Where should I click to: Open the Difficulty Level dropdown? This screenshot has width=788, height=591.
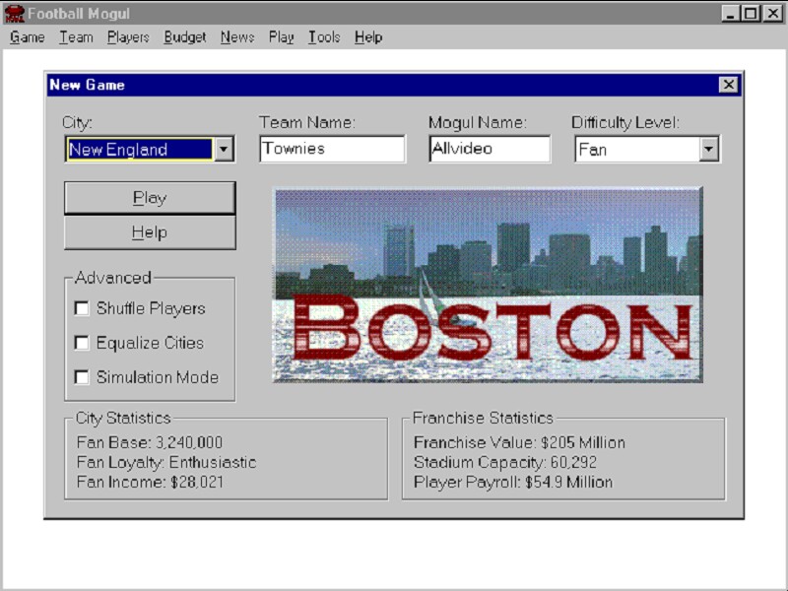click(x=708, y=150)
